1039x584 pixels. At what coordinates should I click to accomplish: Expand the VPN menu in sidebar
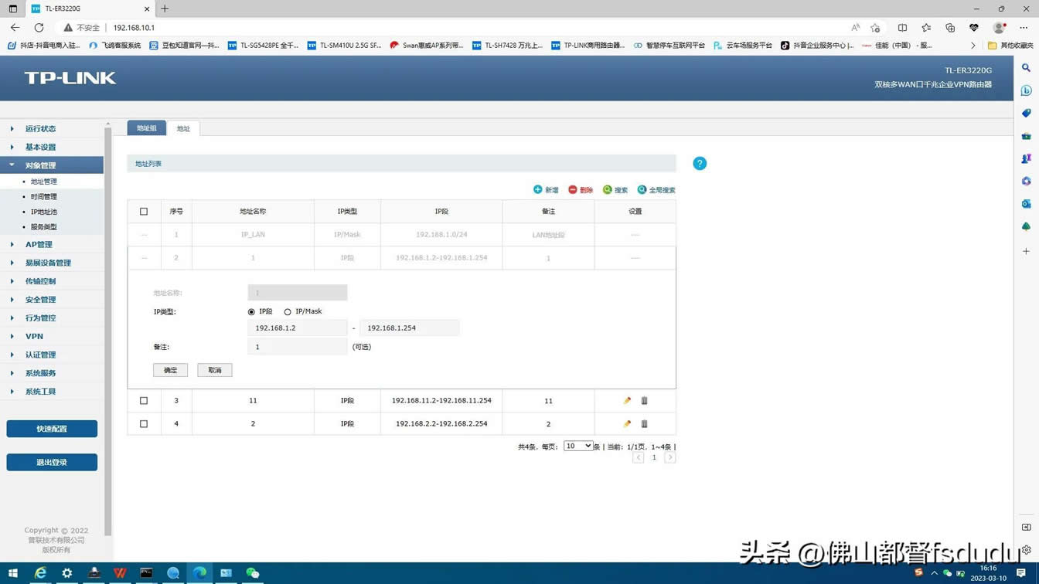click(34, 337)
